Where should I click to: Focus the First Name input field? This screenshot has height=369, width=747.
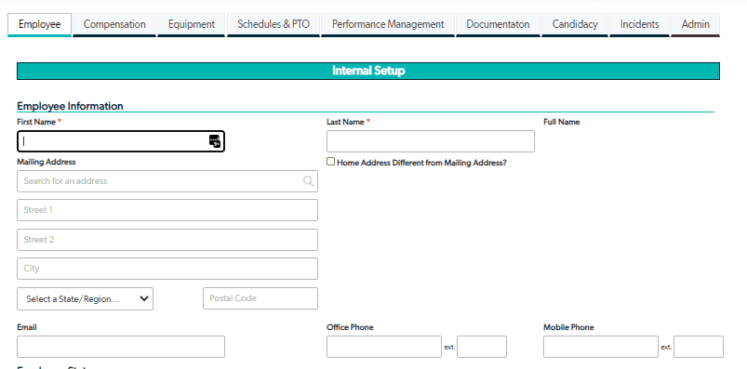pyautogui.click(x=121, y=141)
